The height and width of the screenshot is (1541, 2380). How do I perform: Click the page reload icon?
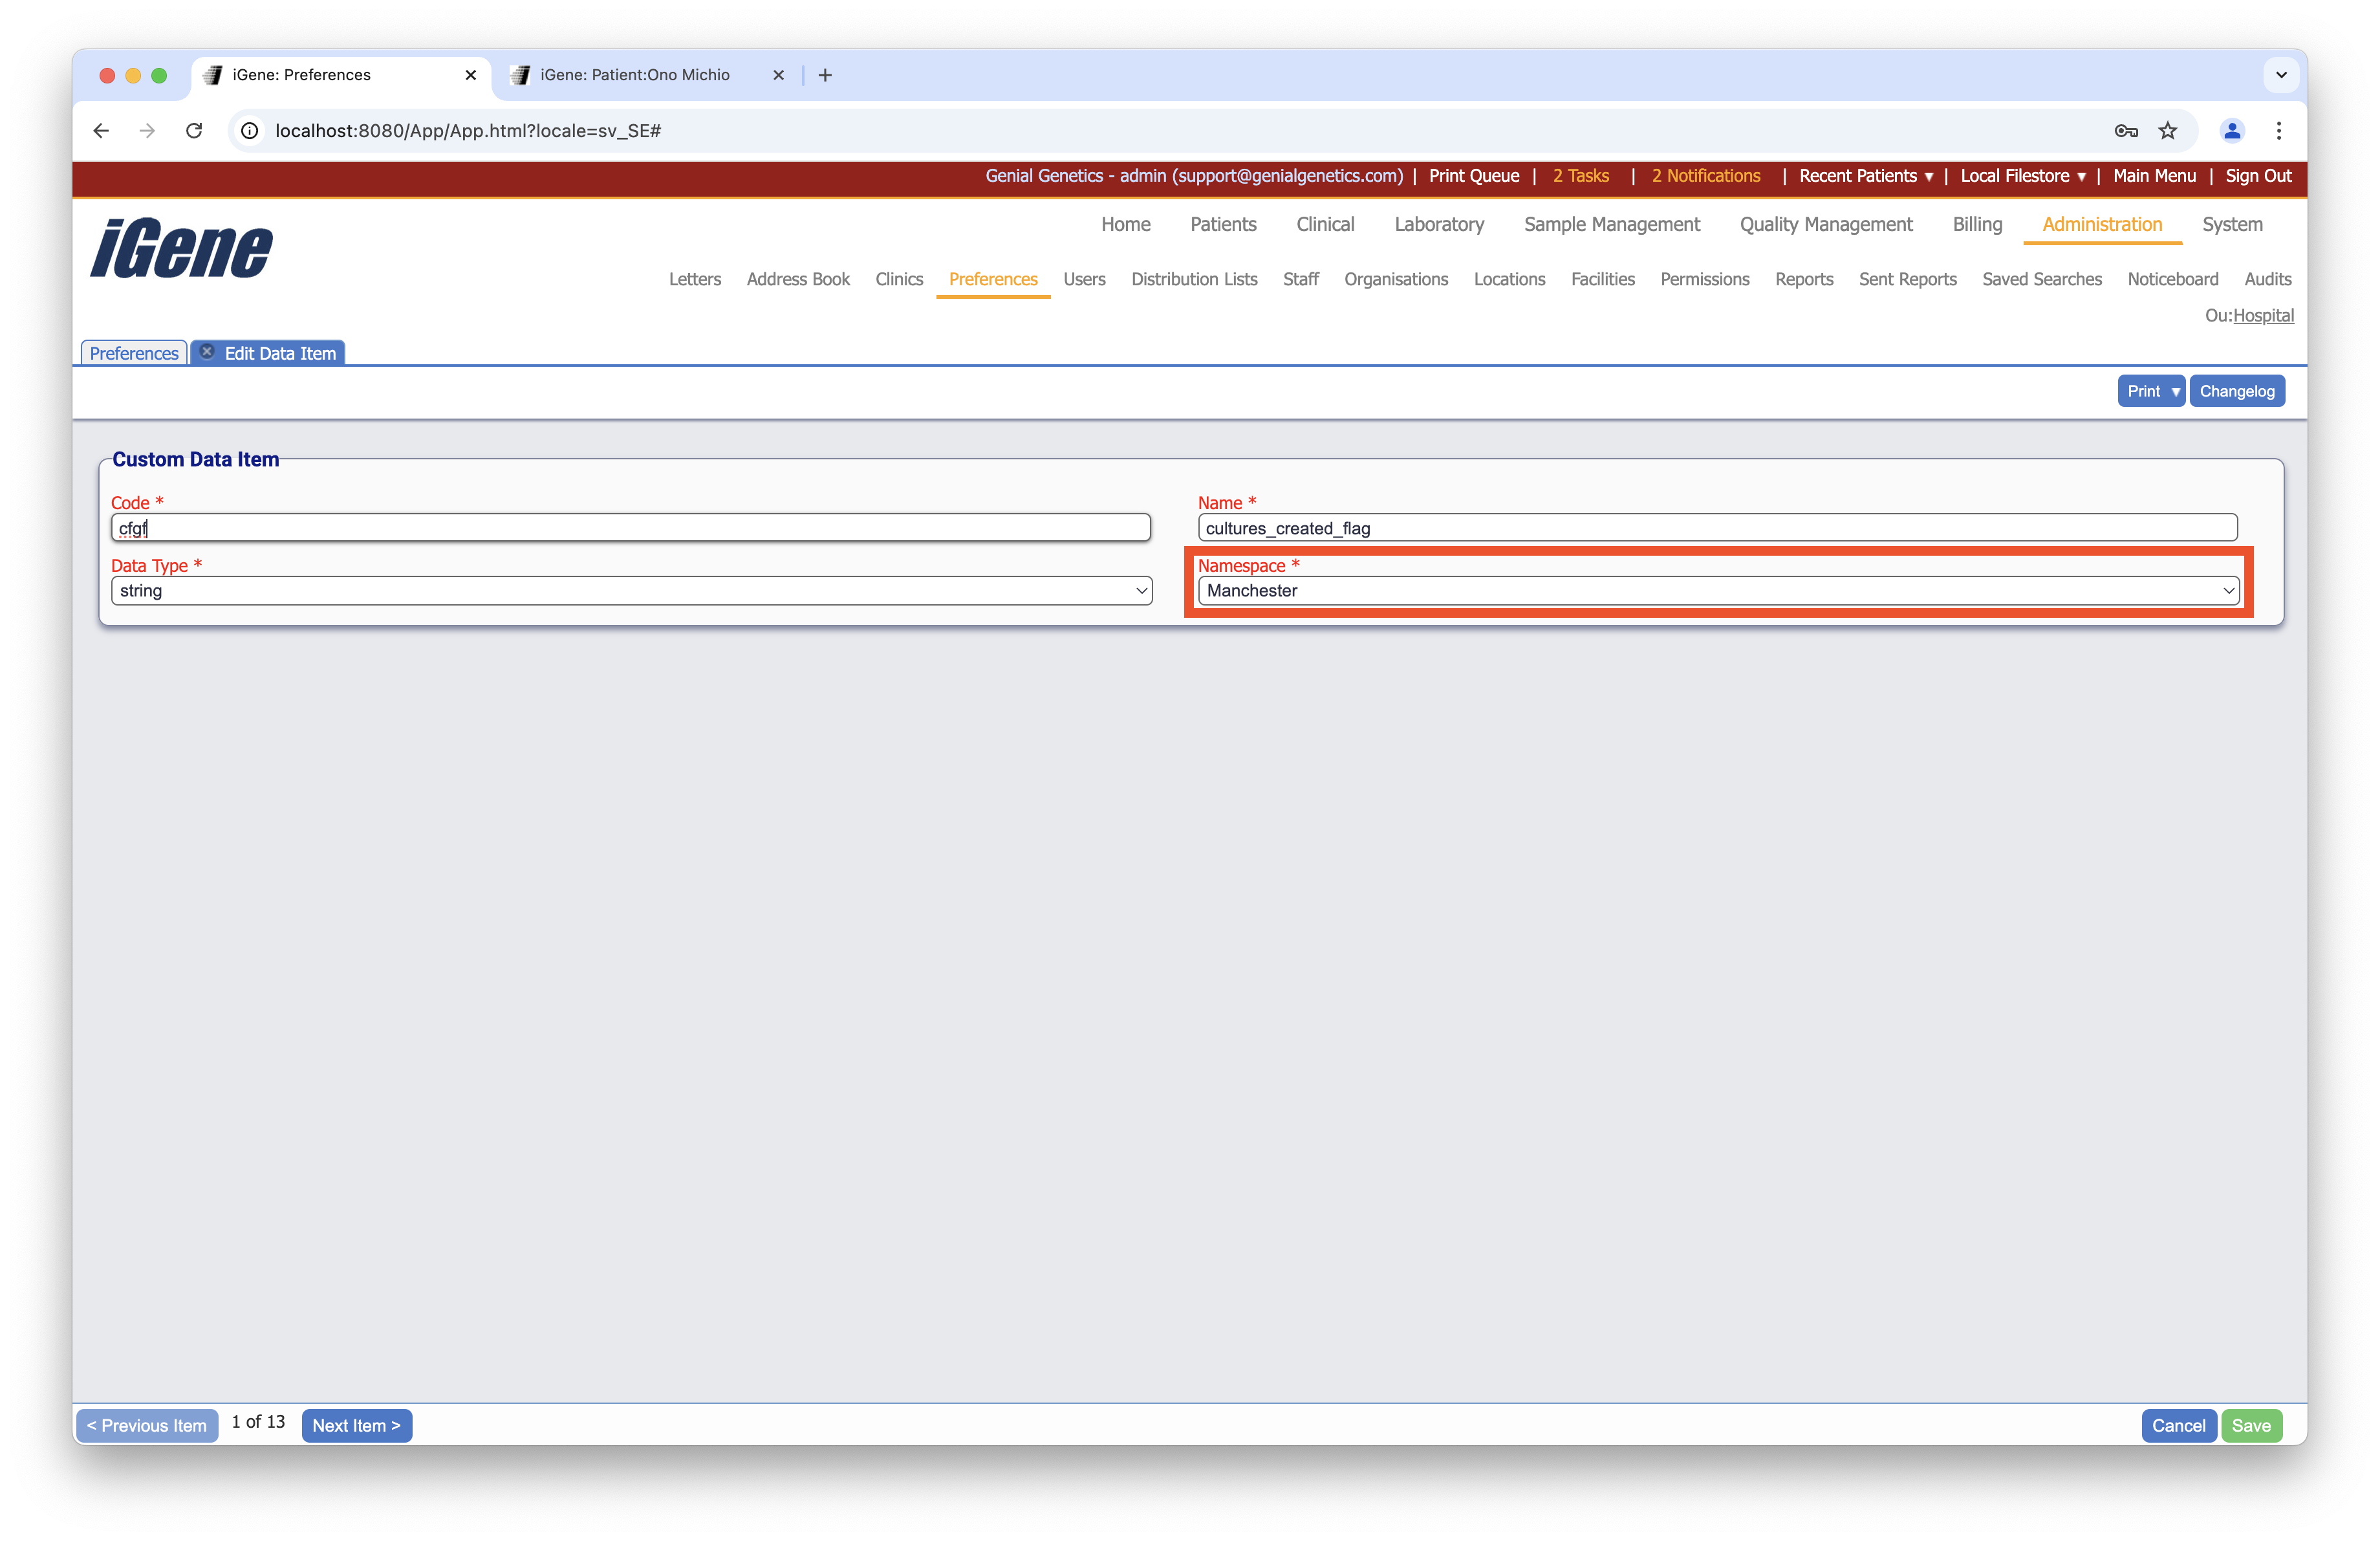coord(194,131)
